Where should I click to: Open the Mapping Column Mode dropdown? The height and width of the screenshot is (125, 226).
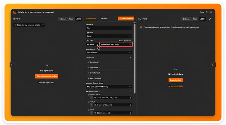(x=109, y=87)
